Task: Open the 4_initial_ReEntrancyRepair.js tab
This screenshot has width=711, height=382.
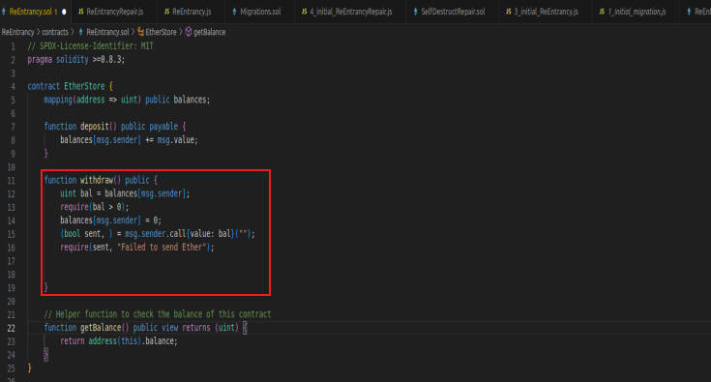Action: tap(350, 12)
